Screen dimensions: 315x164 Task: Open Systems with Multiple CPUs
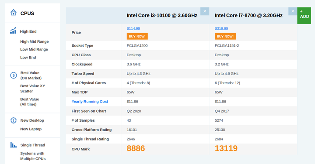[33, 156]
